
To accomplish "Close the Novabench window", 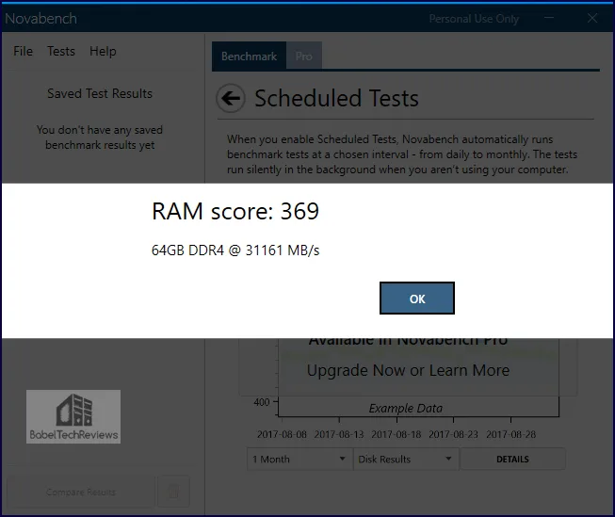I will click(592, 18).
